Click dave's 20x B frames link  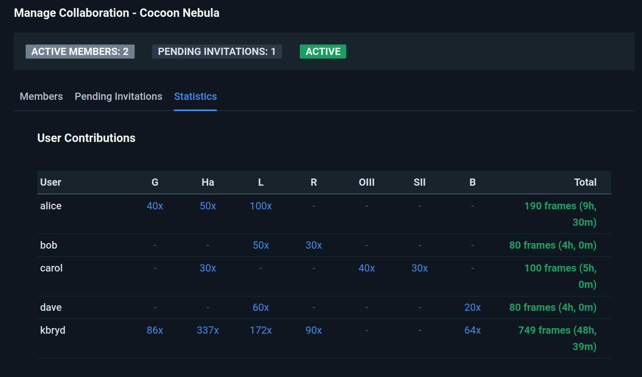pyautogui.click(x=472, y=308)
